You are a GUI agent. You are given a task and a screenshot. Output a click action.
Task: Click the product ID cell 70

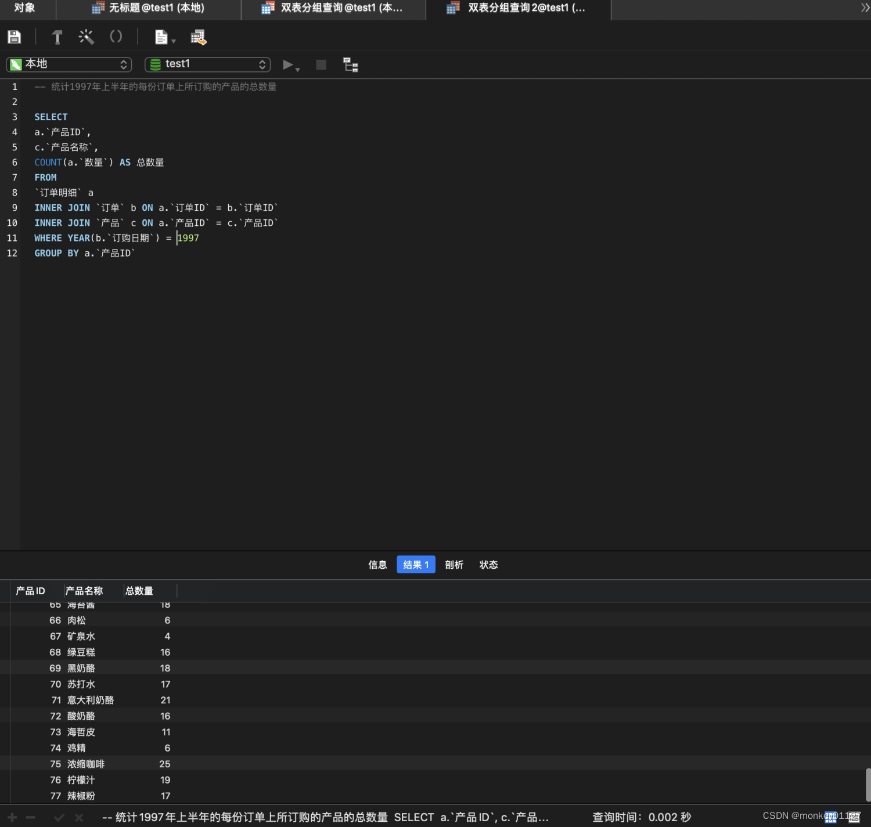[x=56, y=684]
